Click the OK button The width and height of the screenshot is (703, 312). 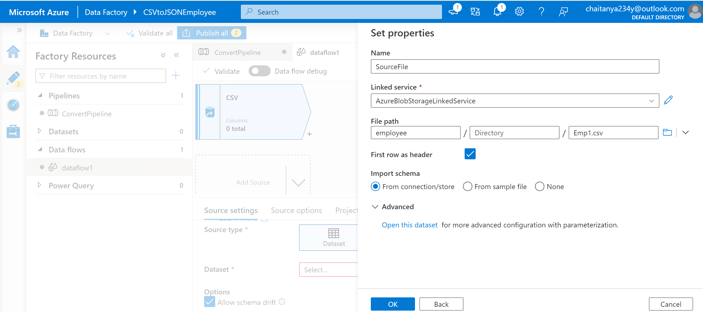pyautogui.click(x=393, y=304)
